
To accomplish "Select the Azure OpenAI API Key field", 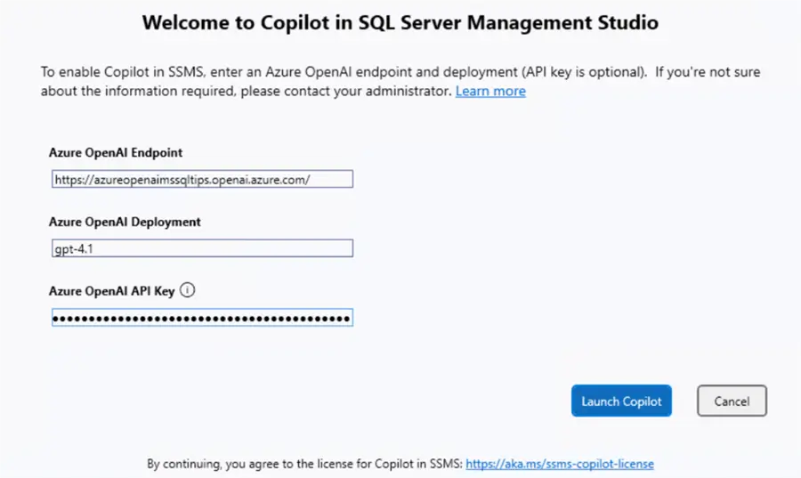I will [x=202, y=318].
